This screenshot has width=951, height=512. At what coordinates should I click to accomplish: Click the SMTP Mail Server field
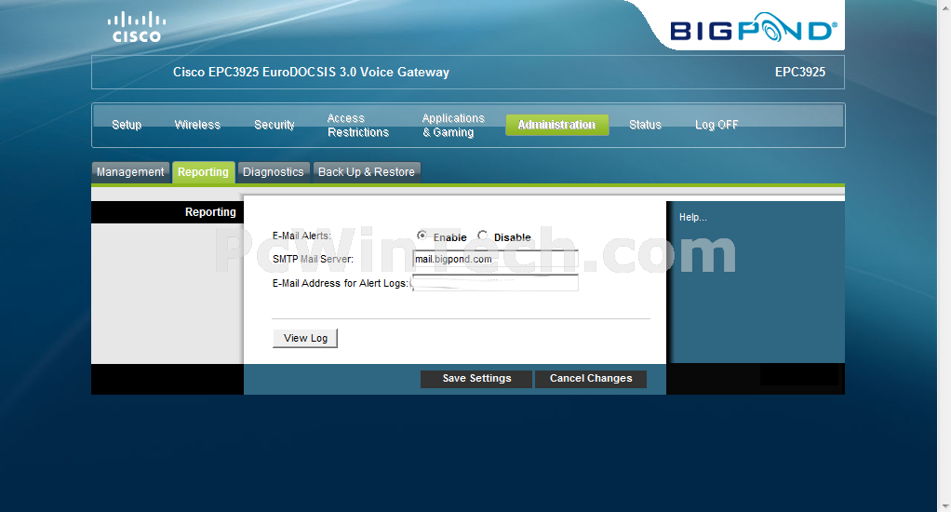(x=495, y=259)
